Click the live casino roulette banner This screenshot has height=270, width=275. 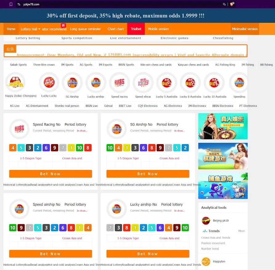click(223, 126)
